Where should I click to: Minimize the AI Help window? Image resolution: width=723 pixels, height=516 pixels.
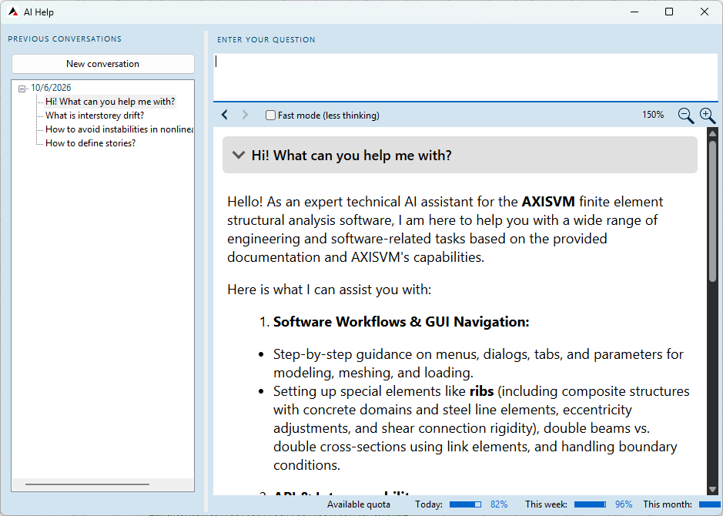[634, 12]
